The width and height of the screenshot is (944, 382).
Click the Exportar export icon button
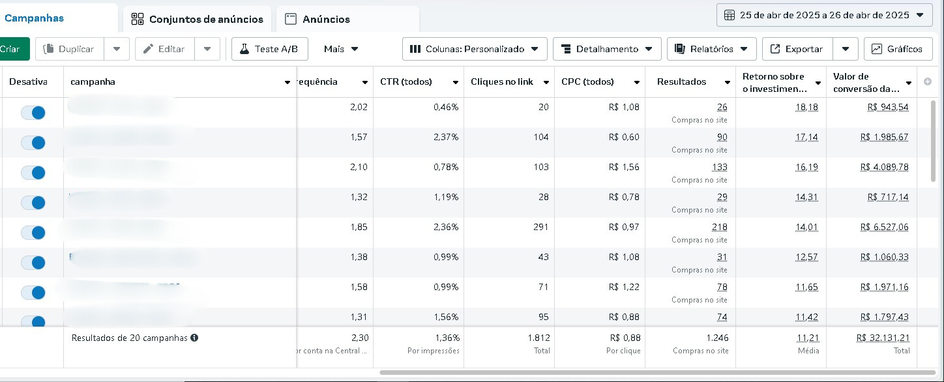click(x=797, y=49)
